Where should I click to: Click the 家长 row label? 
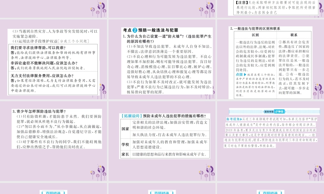pyautogui.click(x=125, y=154)
